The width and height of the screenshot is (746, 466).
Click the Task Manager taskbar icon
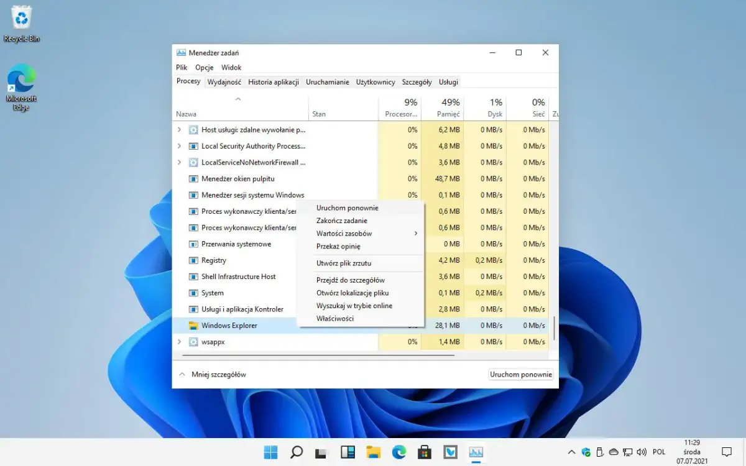tap(476, 452)
